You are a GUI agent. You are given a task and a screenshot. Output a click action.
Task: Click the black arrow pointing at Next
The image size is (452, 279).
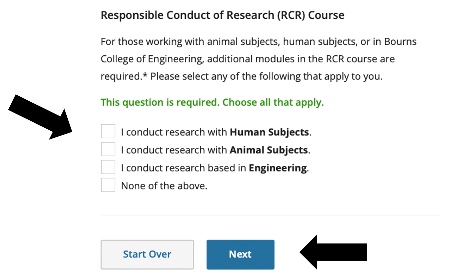334,252
